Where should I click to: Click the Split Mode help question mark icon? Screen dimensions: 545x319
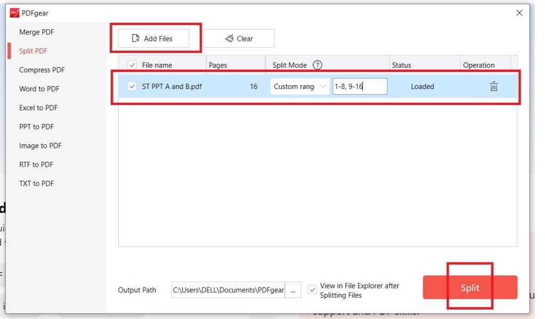[318, 65]
